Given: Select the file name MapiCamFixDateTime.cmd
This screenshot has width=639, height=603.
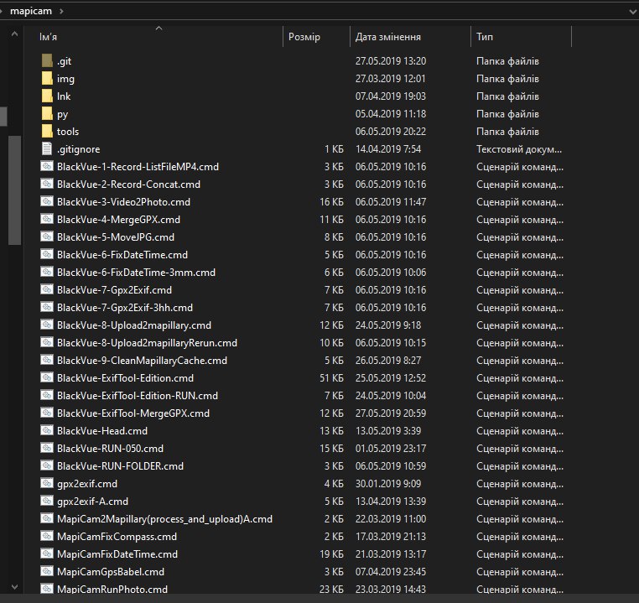Looking at the screenshot, I should tap(117, 554).
